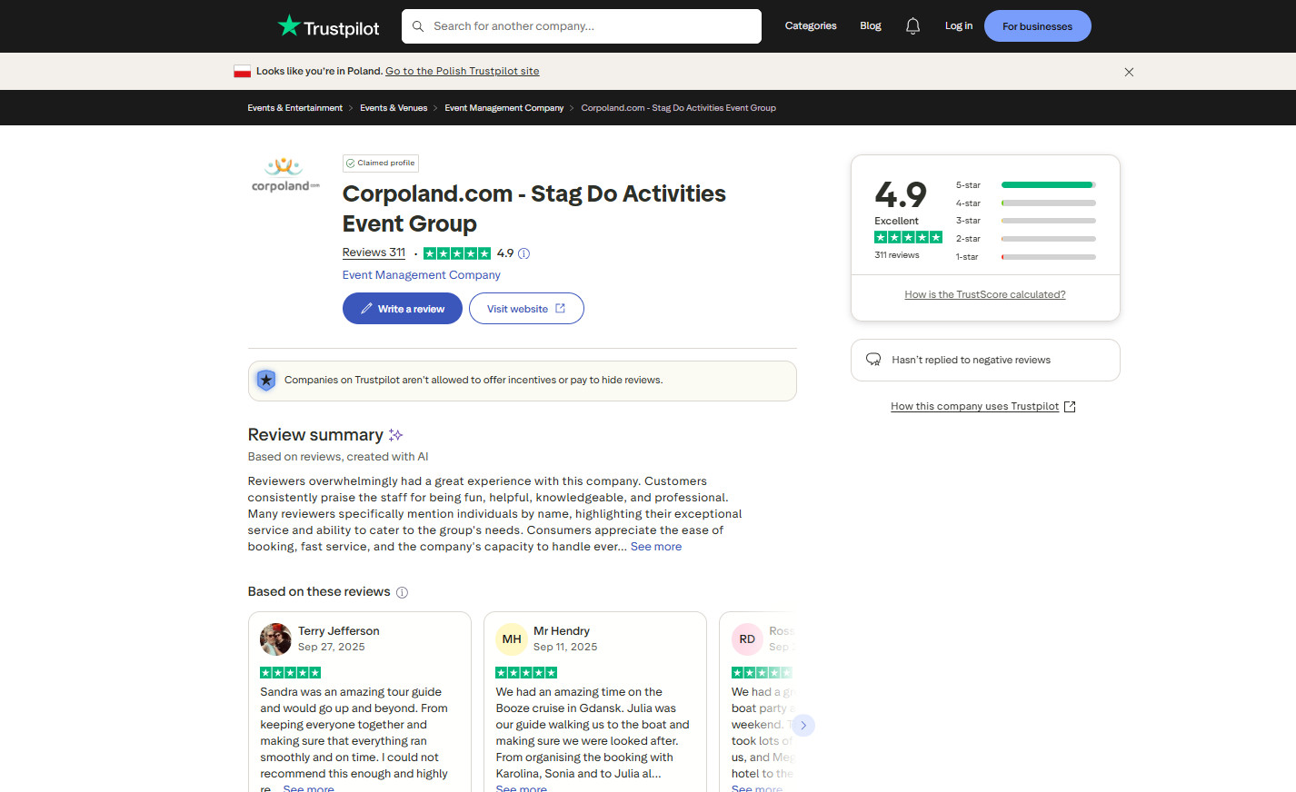Open How is the TrustScore calculated link
1296x792 pixels.
(x=984, y=293)
